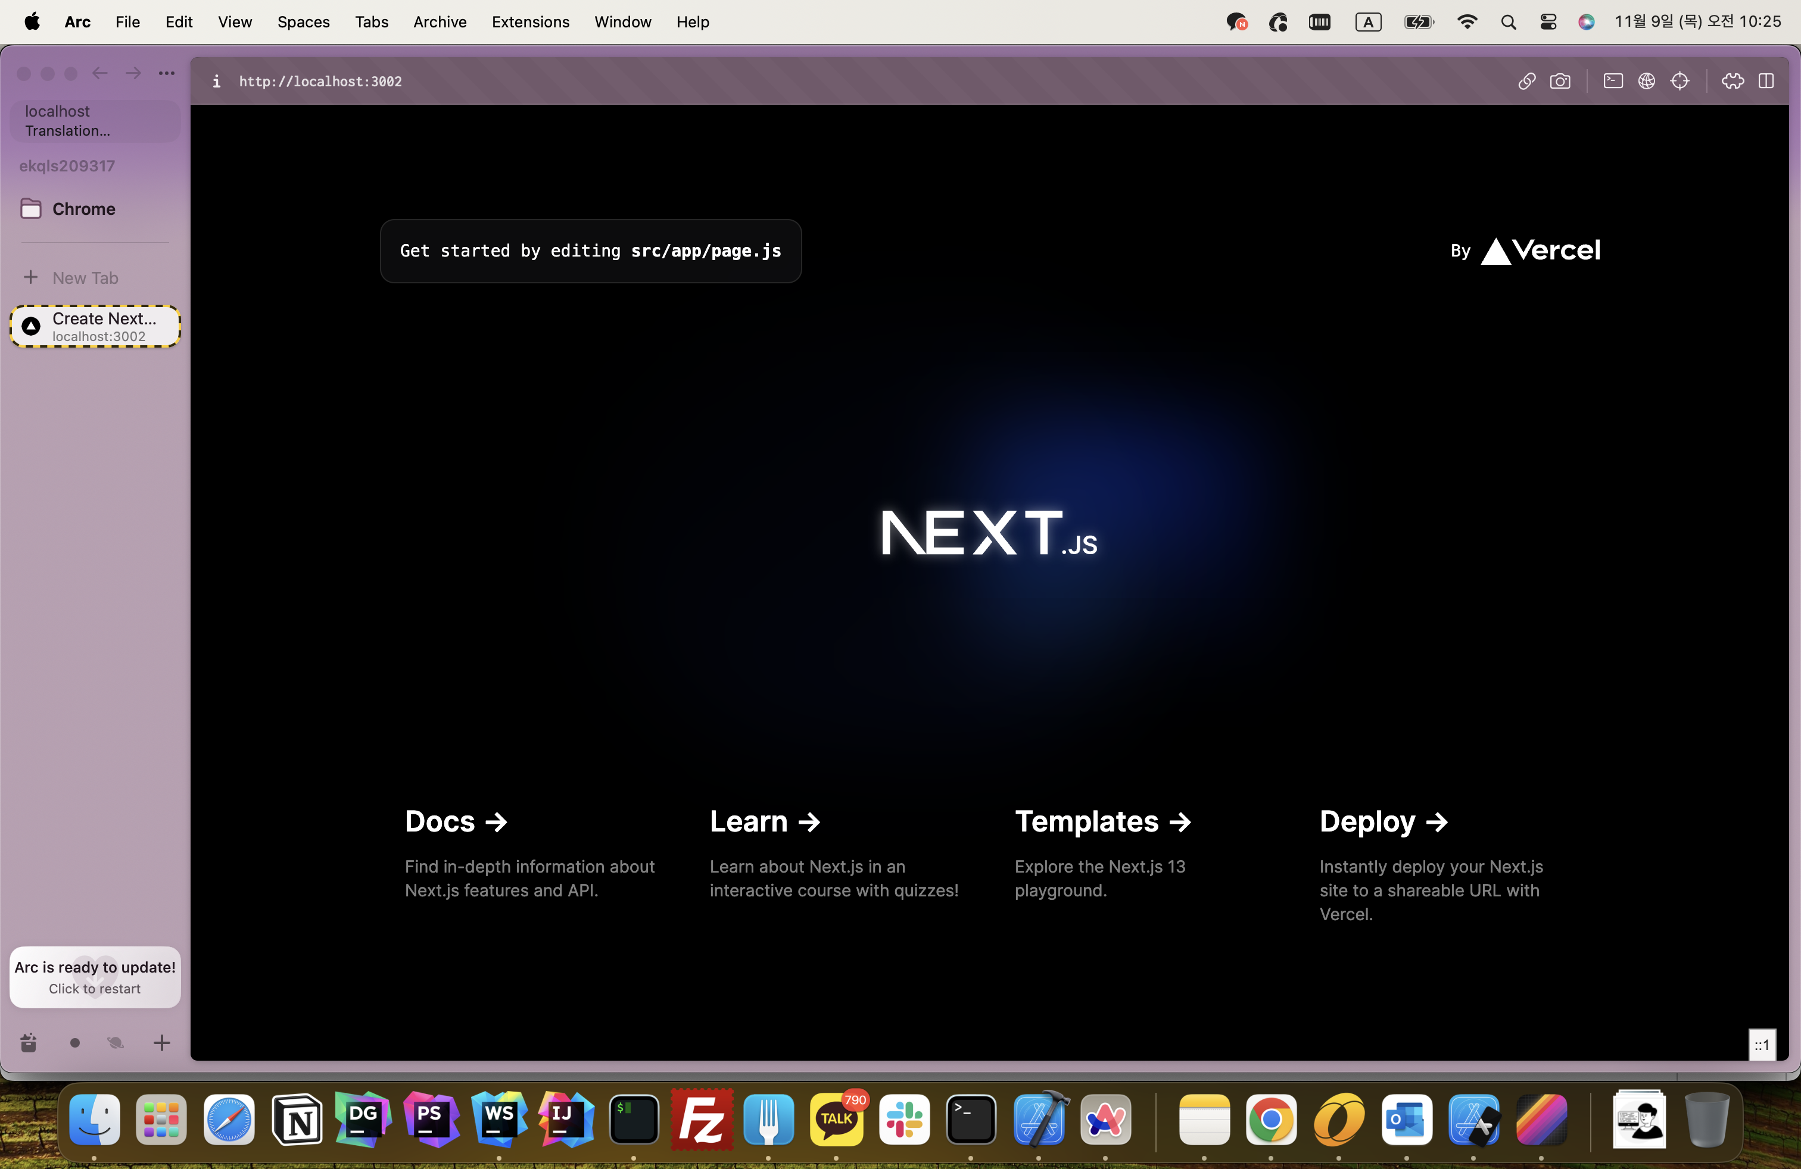Viewport: 1801px width, 1169px height.
Task: Open the Arc library archive icon
Action: click(29, 1043)
